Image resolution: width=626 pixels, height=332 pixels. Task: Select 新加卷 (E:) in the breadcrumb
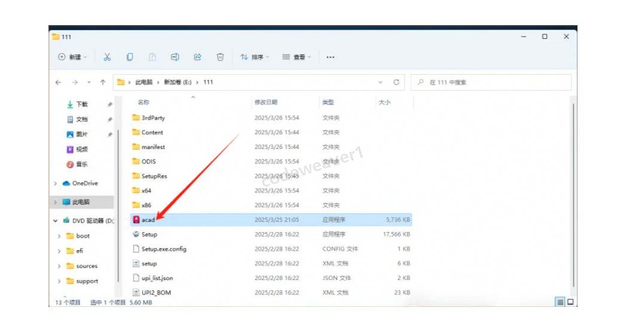178,82
